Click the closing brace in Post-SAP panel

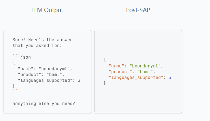[x=105, y=83]
